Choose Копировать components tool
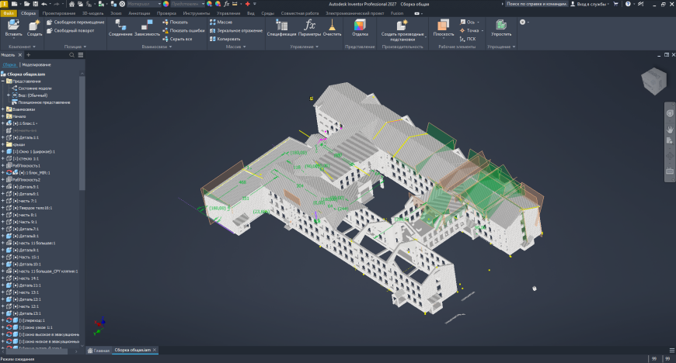Image resolution: width=676 pixels, height=363 pixels. 225,39
